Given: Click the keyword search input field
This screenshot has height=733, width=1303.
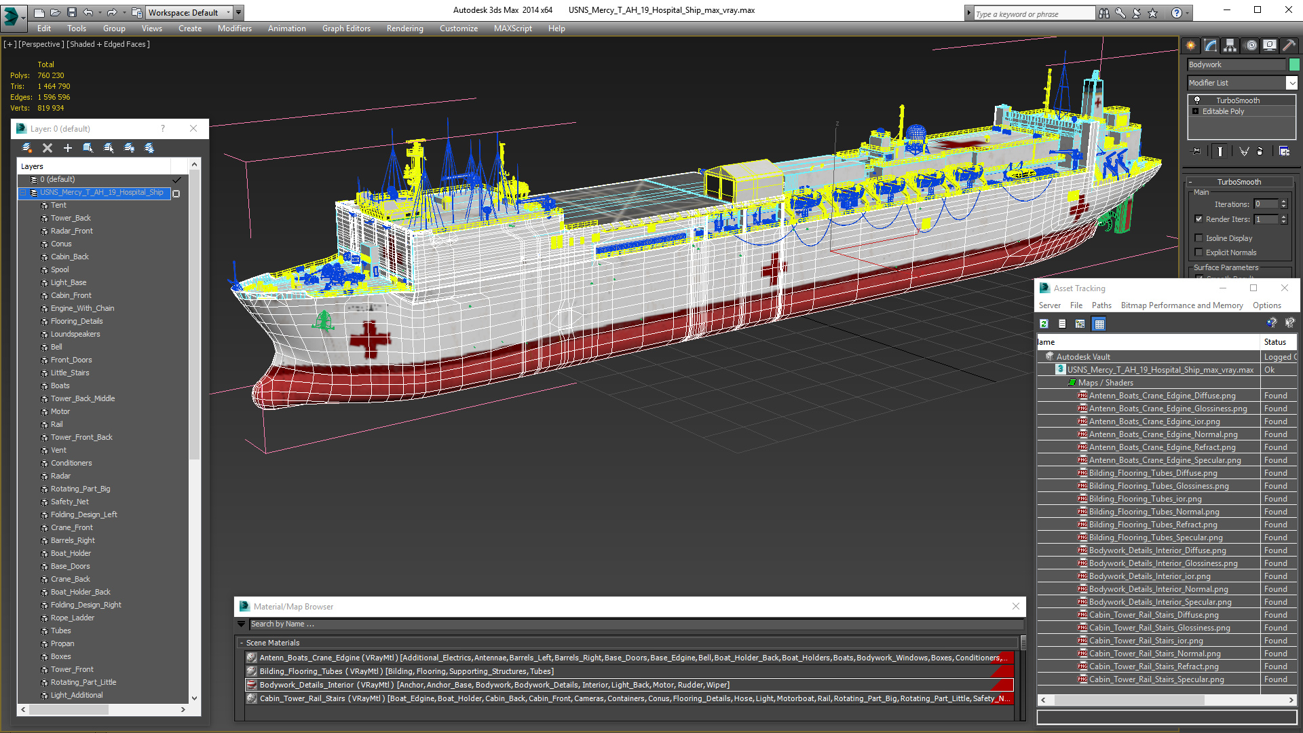Looking at the screenshot, I should coord(1034,14).
